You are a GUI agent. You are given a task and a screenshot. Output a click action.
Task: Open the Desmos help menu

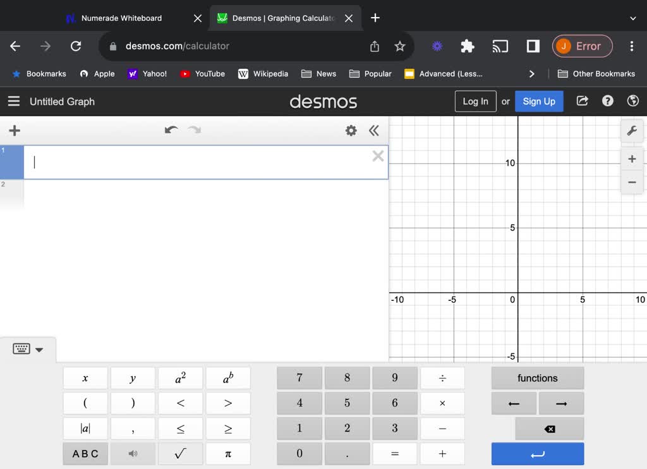(607, 100)
